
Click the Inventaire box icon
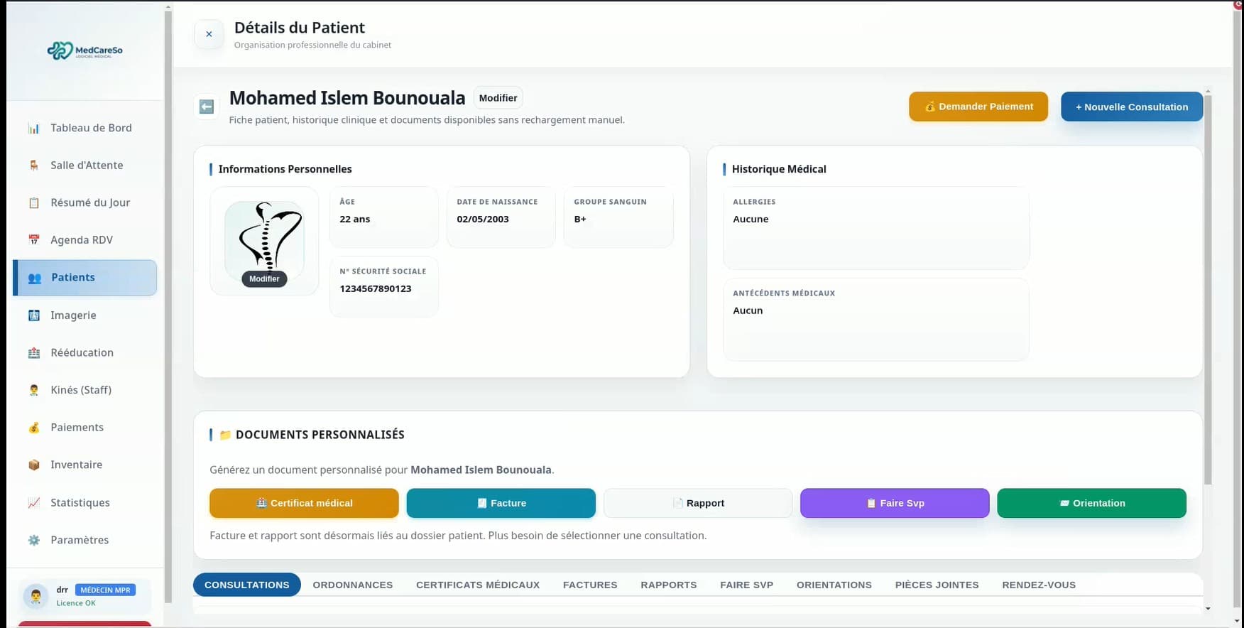point(33,465)
